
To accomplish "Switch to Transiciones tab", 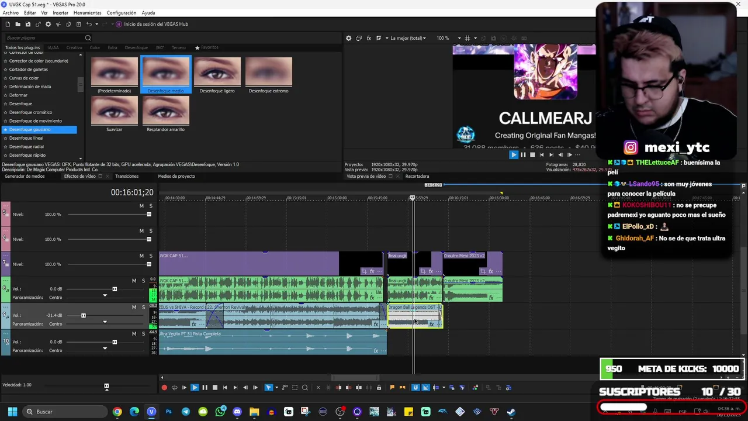I will (x=127, y=176).
